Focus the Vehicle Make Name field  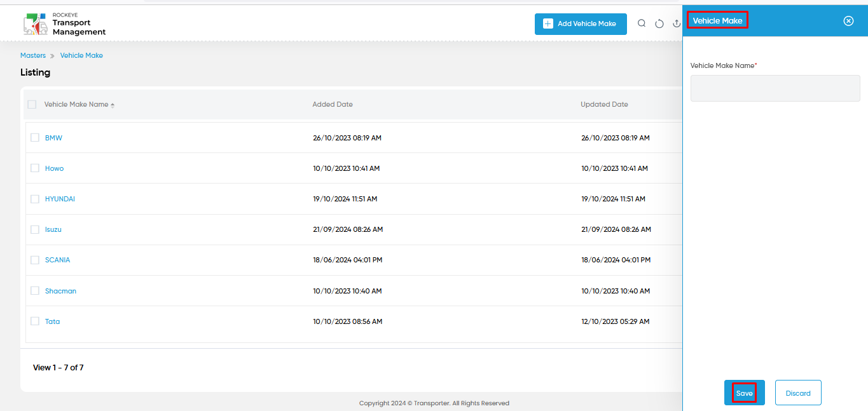pyautogui.click(x=775, y=88)
